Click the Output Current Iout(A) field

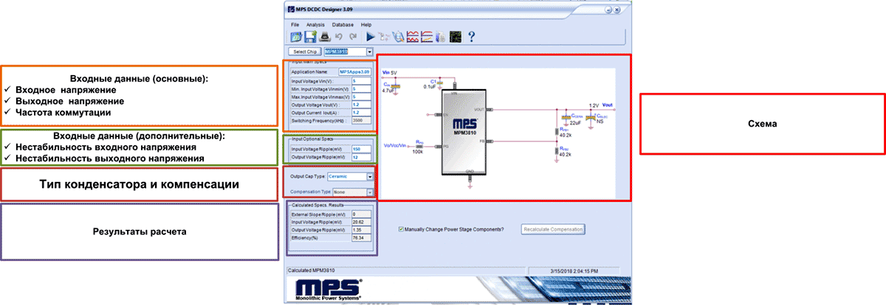(x=361, y=112)
